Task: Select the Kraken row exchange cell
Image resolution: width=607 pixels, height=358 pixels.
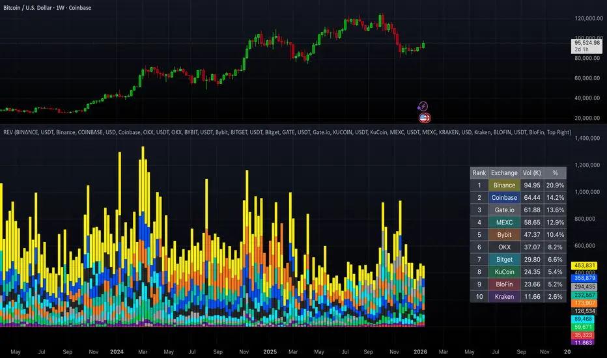Action: click(504, 296)
